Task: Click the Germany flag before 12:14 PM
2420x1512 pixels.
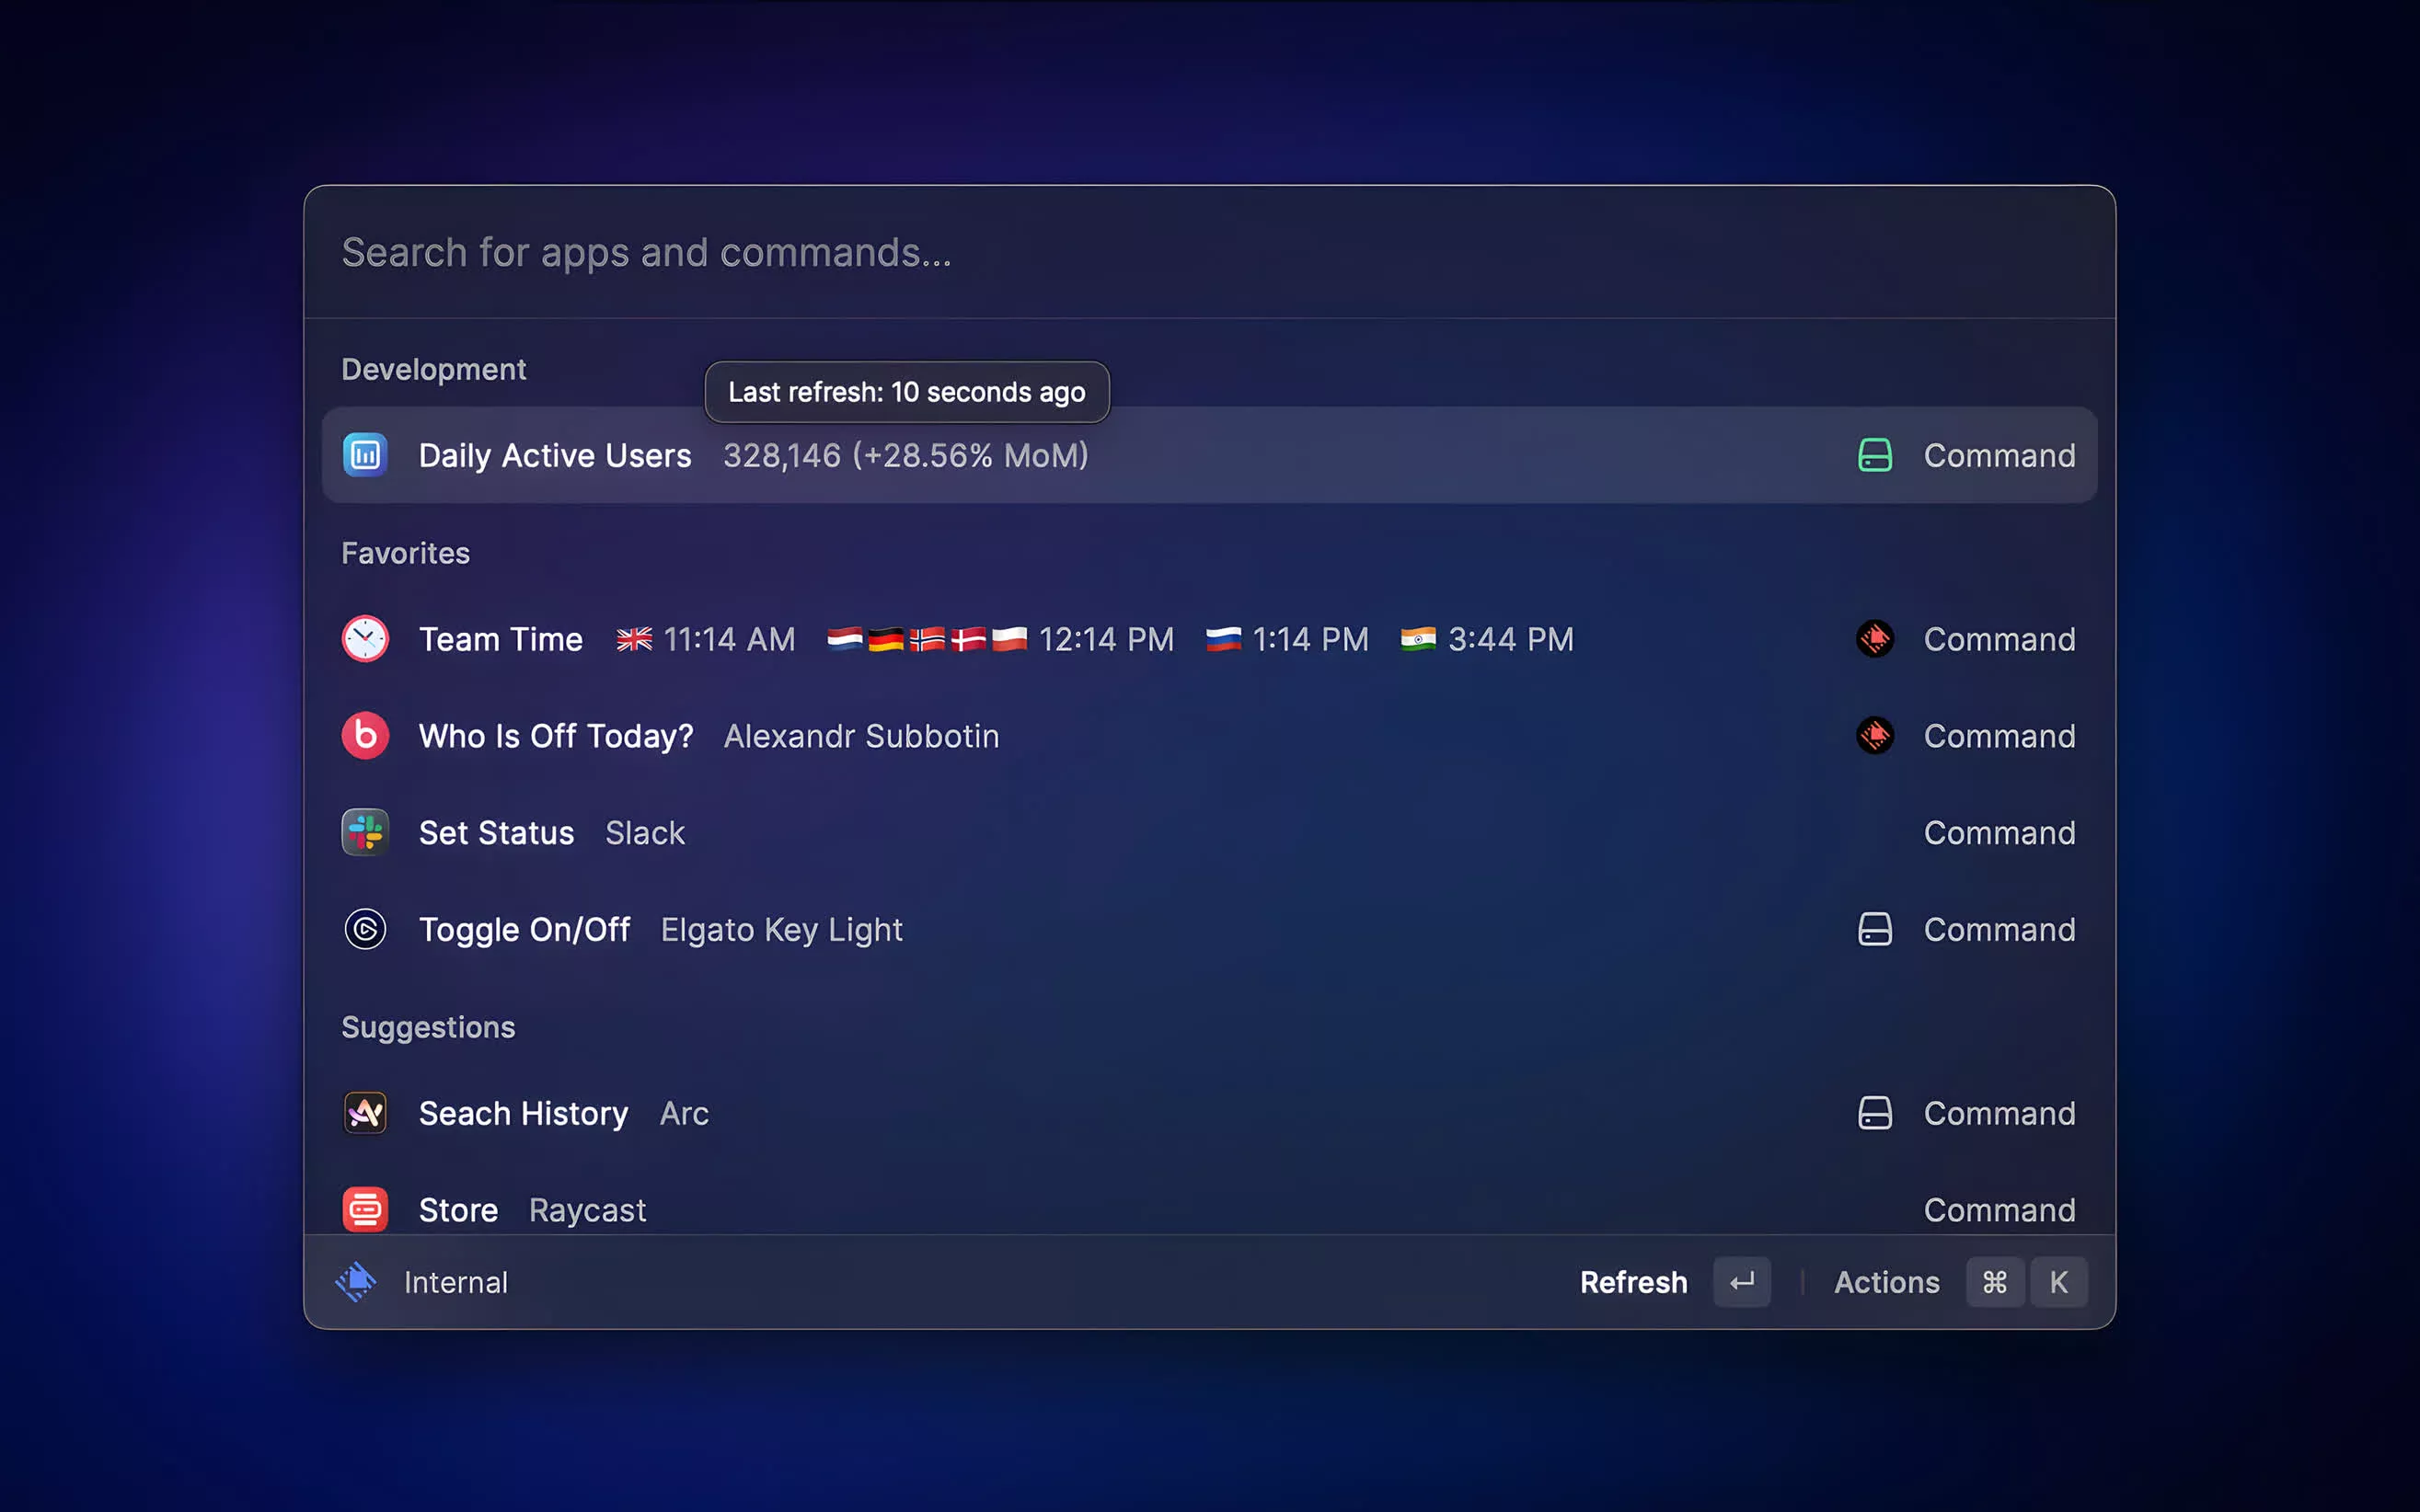Action: (x=886, y=639)
